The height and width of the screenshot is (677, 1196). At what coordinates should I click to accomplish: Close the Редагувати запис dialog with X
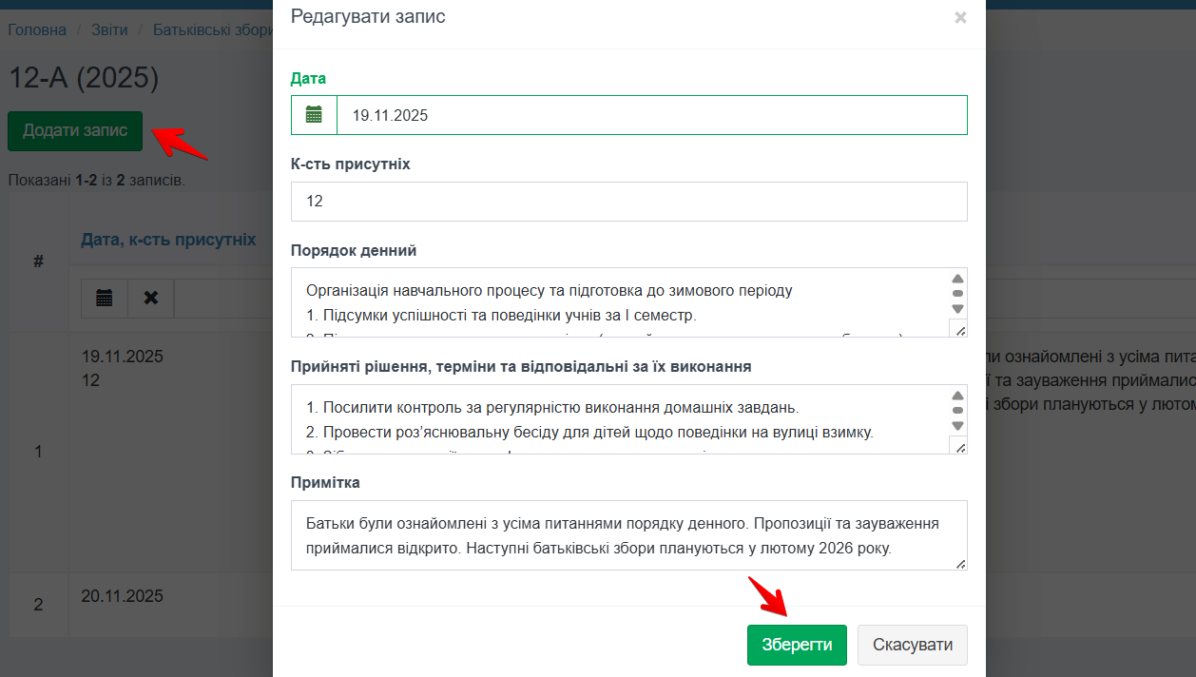tap(960, 17)
